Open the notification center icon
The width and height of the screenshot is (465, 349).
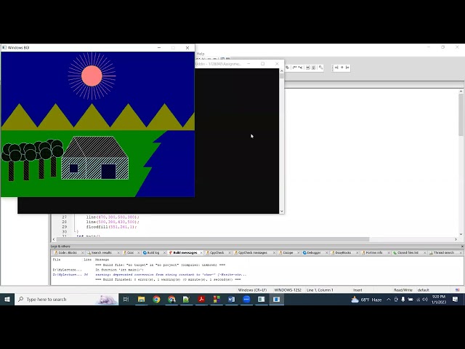[x=456, y=300]
